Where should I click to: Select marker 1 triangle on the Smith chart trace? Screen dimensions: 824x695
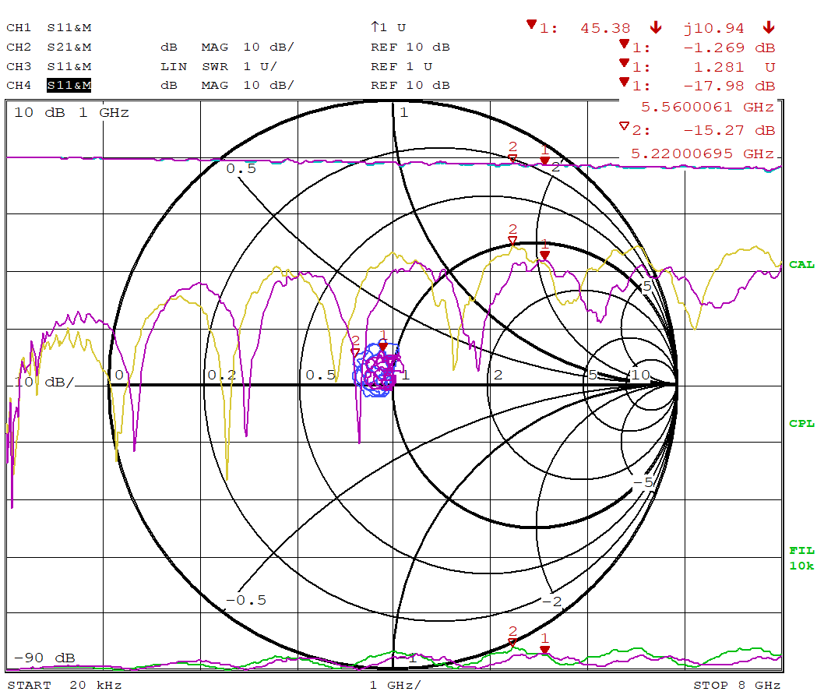383,346
